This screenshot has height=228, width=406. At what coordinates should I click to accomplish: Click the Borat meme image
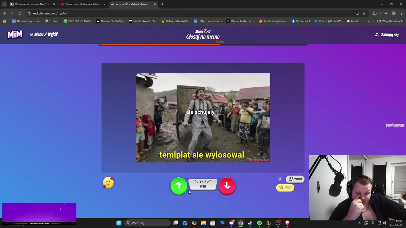pos(203,118)
